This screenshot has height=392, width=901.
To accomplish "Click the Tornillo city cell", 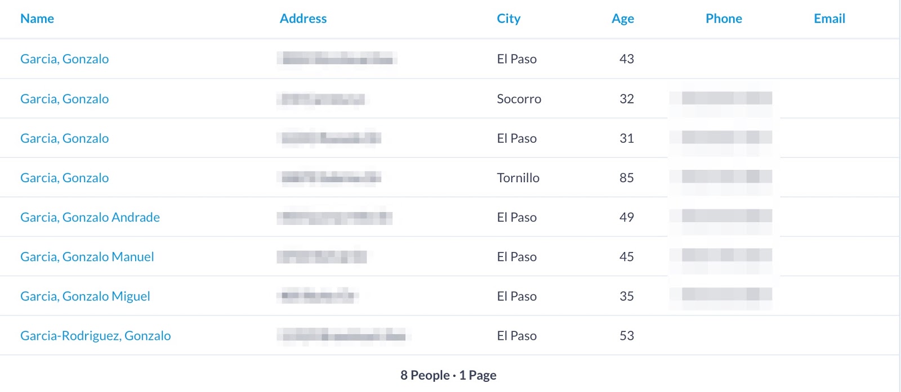I will pyautogui.click(x=518, y=178).
